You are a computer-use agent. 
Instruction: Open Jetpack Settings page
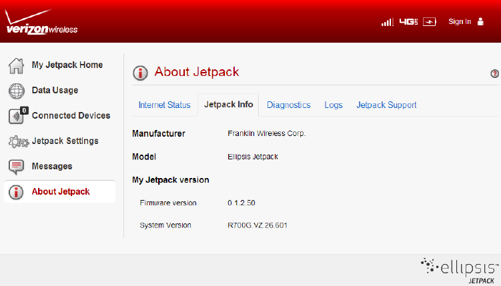click(65, 141)
